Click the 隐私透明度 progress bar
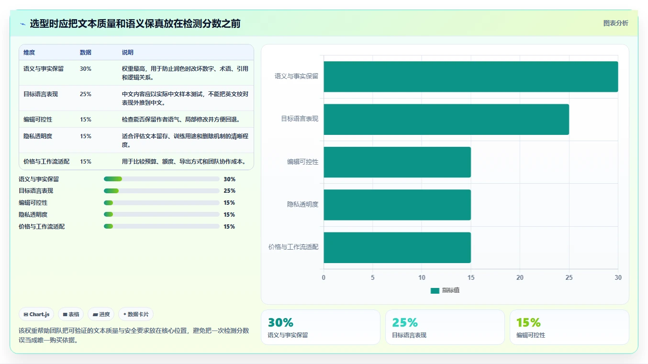 click(x=161, y=214)
